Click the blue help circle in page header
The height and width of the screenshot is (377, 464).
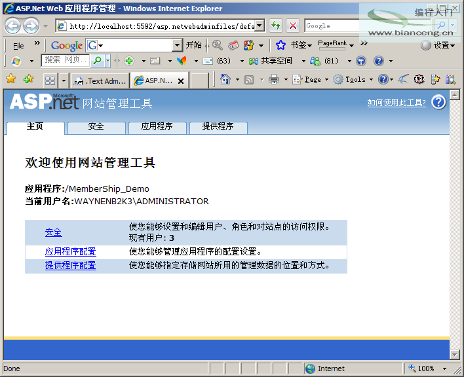point(438,102)
